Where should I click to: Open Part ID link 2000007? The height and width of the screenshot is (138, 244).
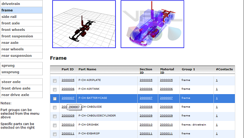coord(68,98)
